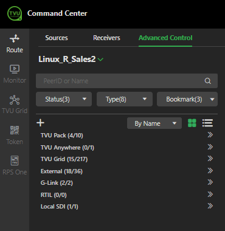Select the RTIL (0/0) label
Viewport: 225px width, 231px height.
(x=54, y=195)
